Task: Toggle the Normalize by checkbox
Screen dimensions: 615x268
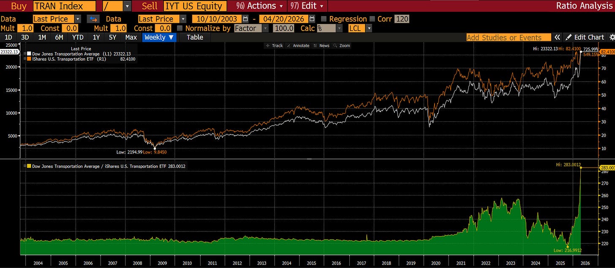Action: [180, 28]
